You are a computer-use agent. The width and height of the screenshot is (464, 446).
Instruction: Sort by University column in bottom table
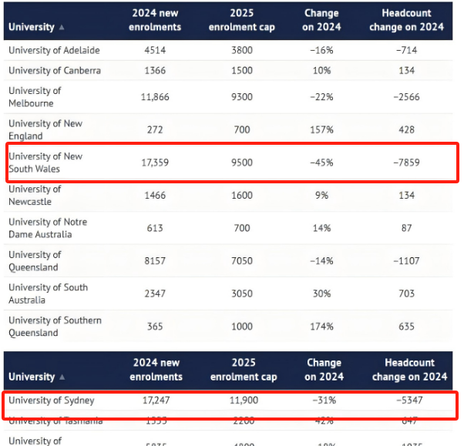tap(37, 377)
